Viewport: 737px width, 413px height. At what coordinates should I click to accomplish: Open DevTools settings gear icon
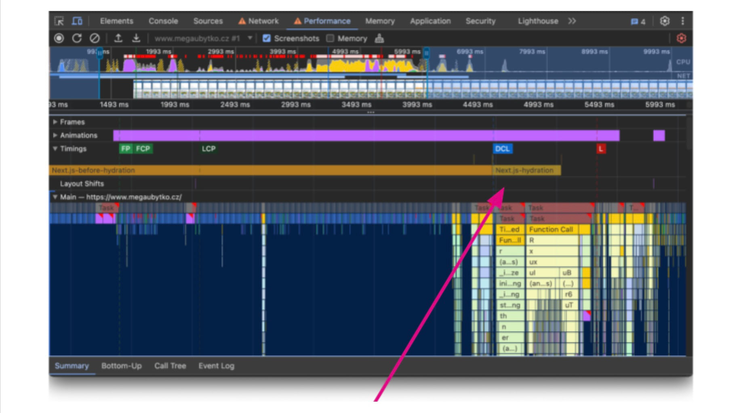665,21
